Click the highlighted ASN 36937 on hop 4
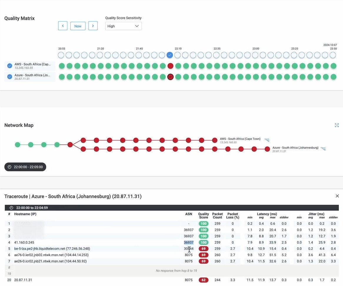This screenshot has width=343, height=286. pos(189,242)
